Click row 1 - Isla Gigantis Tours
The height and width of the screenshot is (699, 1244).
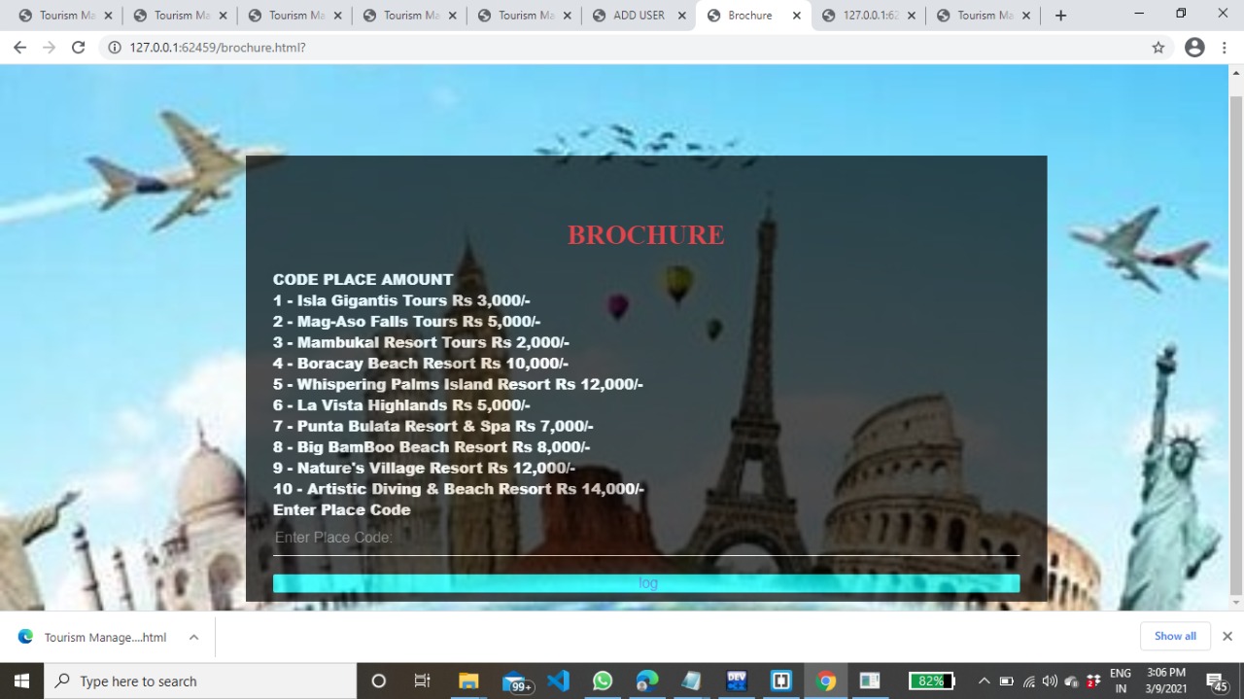[x=401, y=300]
